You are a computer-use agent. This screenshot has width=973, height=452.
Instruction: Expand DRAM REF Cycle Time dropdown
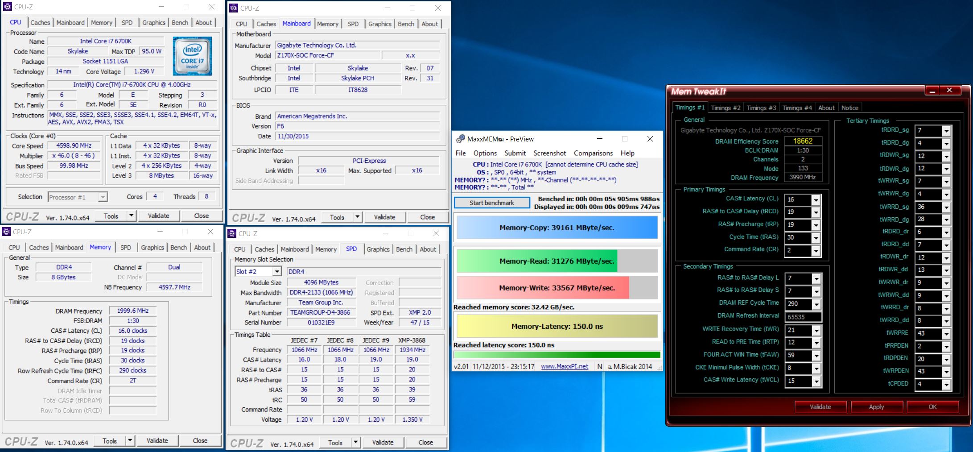tap(816, 304)
